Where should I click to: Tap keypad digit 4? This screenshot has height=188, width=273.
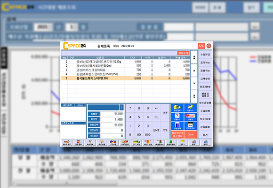[130, 117]
